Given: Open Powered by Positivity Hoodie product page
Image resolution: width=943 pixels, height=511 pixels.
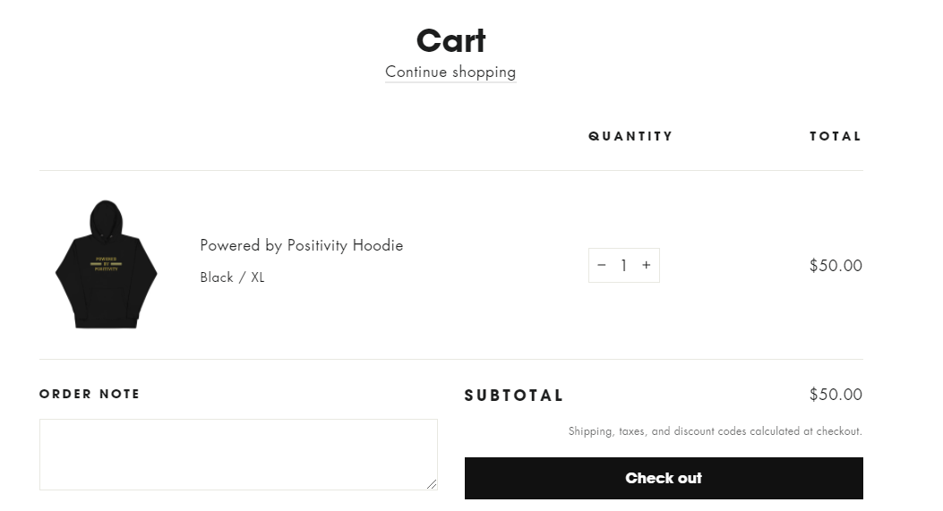Looking at the screenshot, I should [301, 245].
